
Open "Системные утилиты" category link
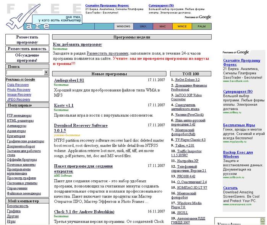pos(22,183)
